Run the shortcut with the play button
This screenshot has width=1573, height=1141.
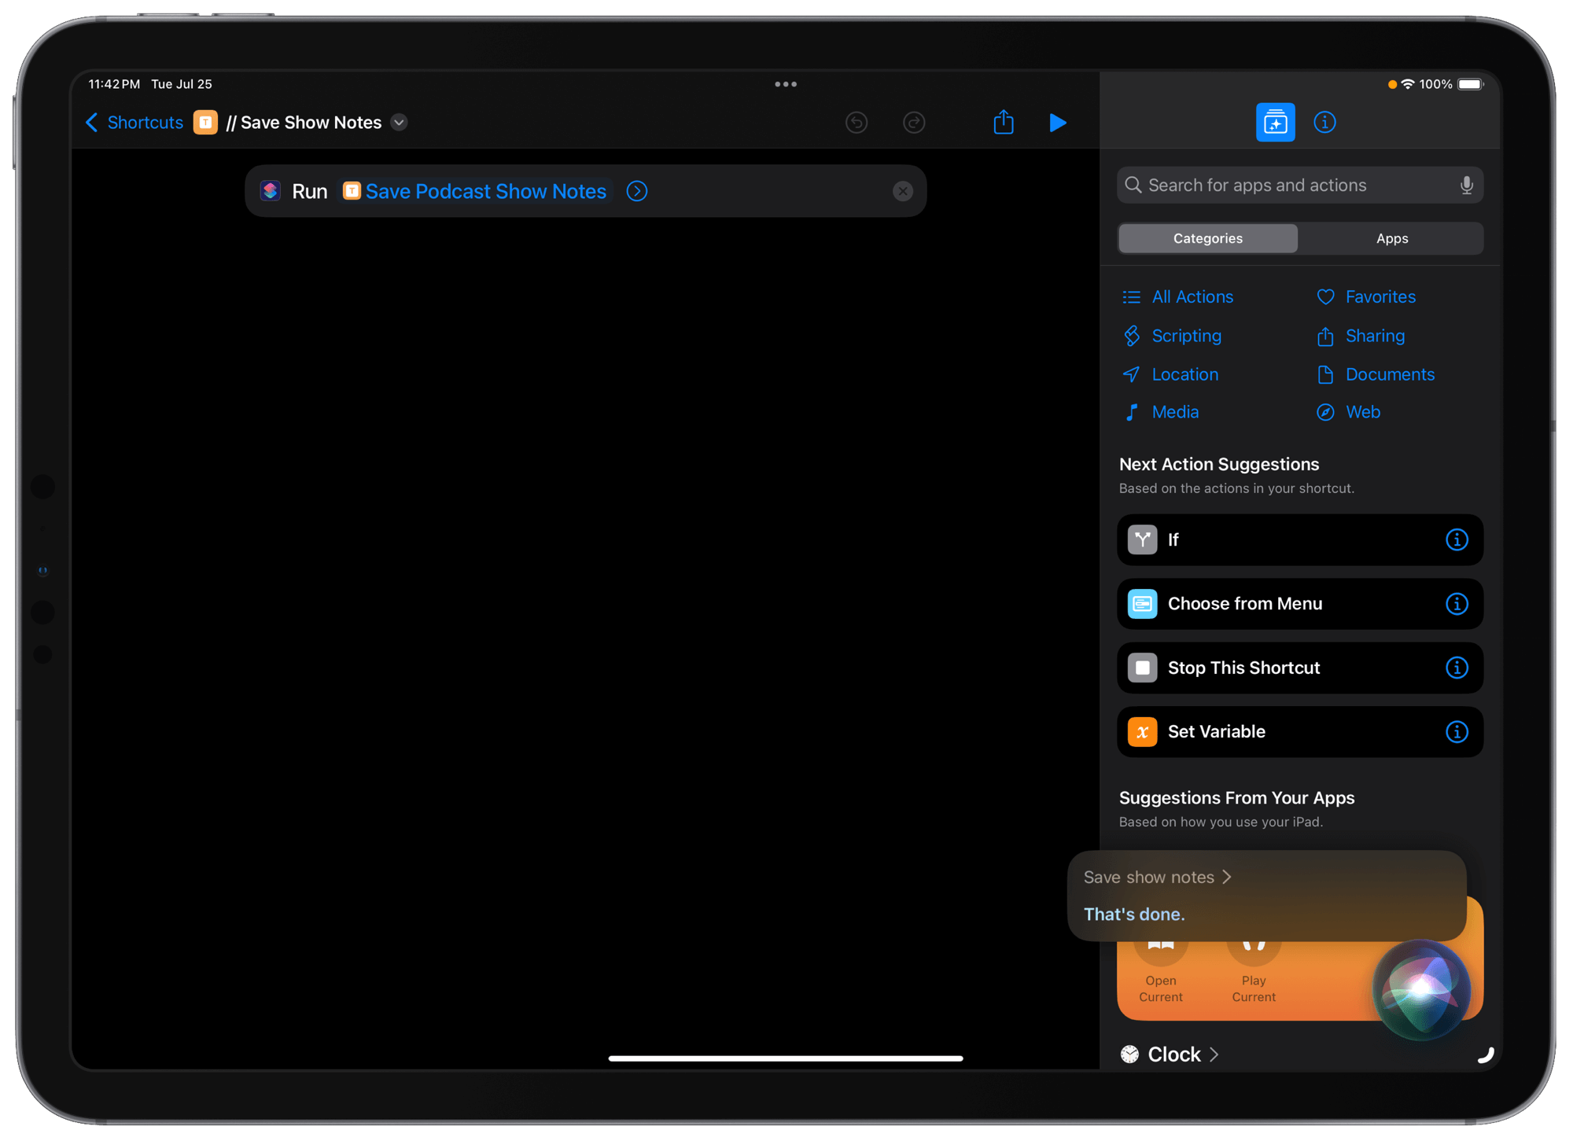click(1058, 123)
